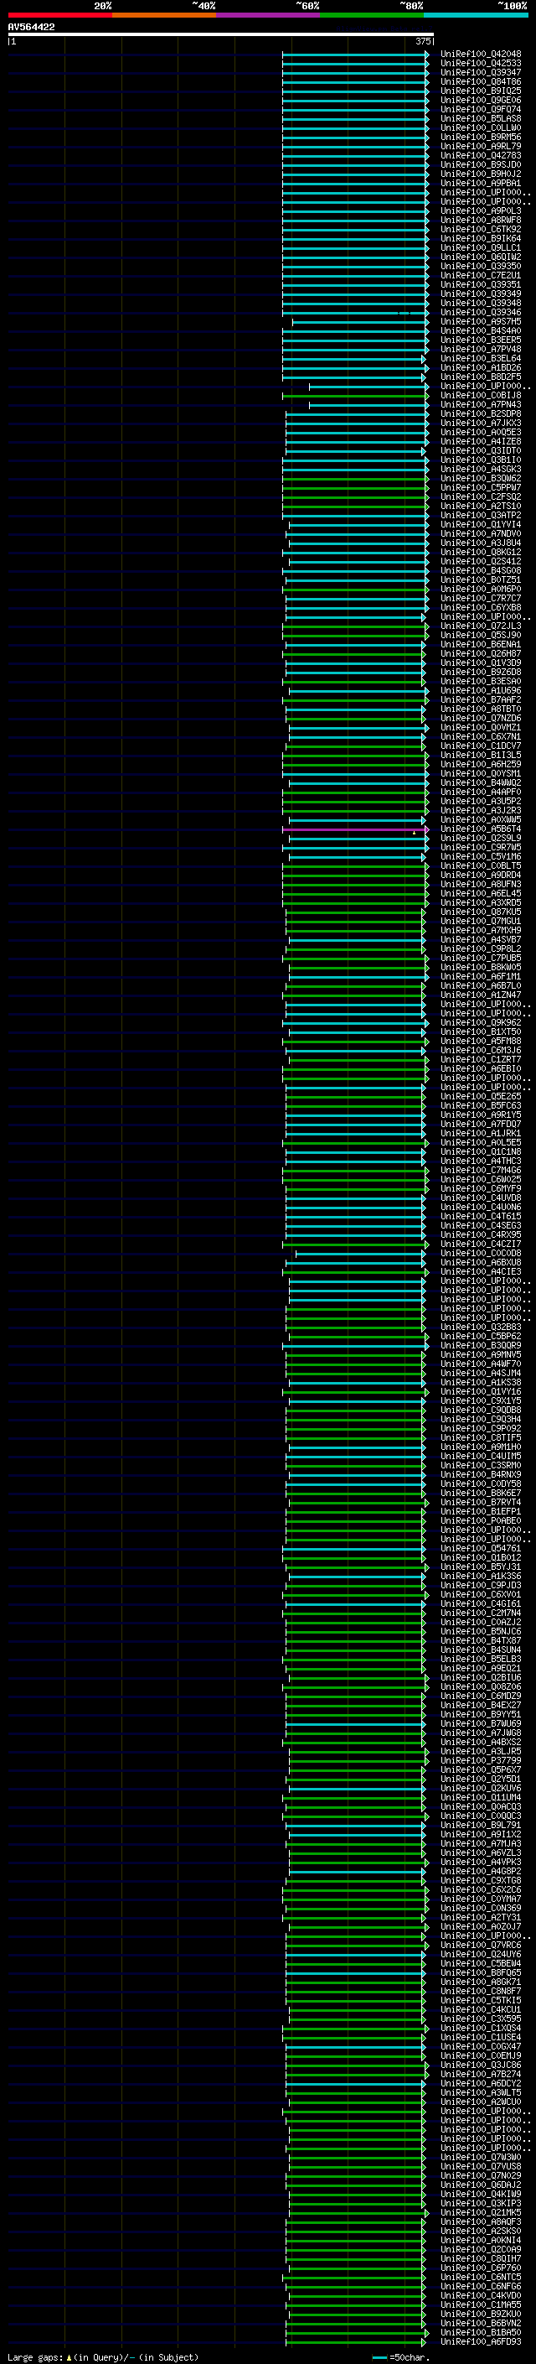Click the green ~80% identity legend segment
This screenshot has width=536, height=2364.
coord(372,16)
